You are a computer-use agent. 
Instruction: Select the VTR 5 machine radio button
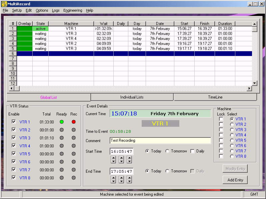click(x=232, y=140)
